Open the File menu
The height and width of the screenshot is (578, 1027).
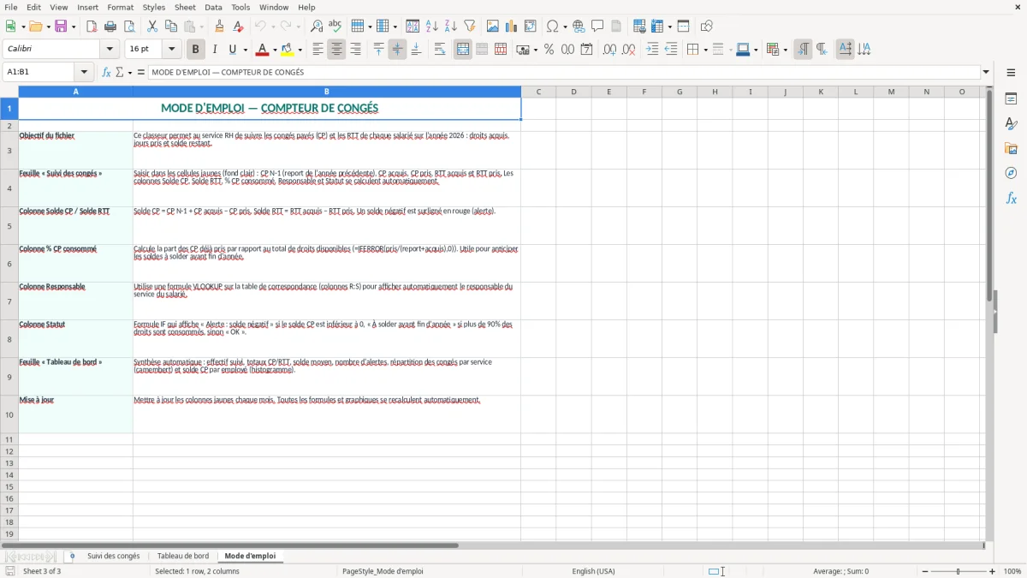(10, 7)
